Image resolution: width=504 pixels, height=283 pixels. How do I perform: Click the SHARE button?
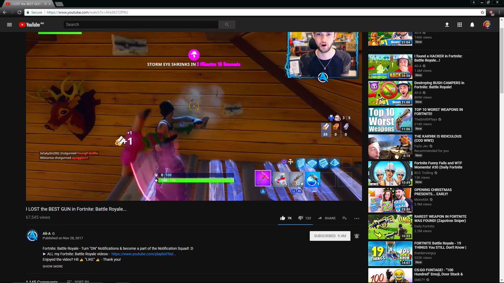pos(327,218)
